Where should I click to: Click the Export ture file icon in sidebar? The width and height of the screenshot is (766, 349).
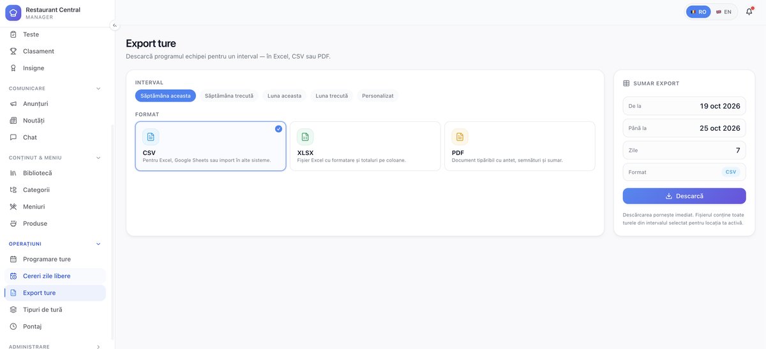tap(13, 293)
